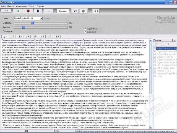The image size is (177, 133).
Task: Click the green dictionaries book icon
Action: coord(83,11)
